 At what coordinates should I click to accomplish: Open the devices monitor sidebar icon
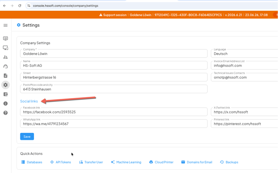pos(5,48)
